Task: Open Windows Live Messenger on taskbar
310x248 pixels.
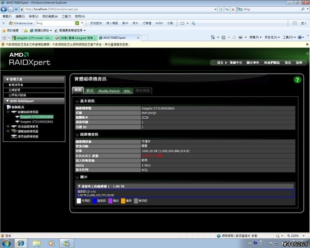Action: coord(66,243)
